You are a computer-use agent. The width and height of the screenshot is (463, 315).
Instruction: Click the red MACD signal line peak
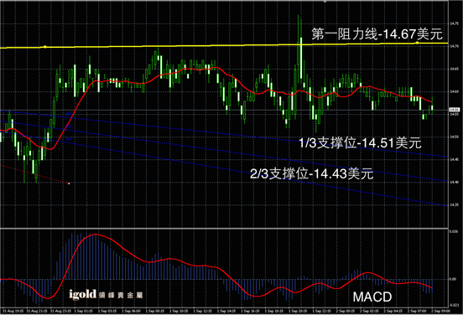(x=95, y=235)
